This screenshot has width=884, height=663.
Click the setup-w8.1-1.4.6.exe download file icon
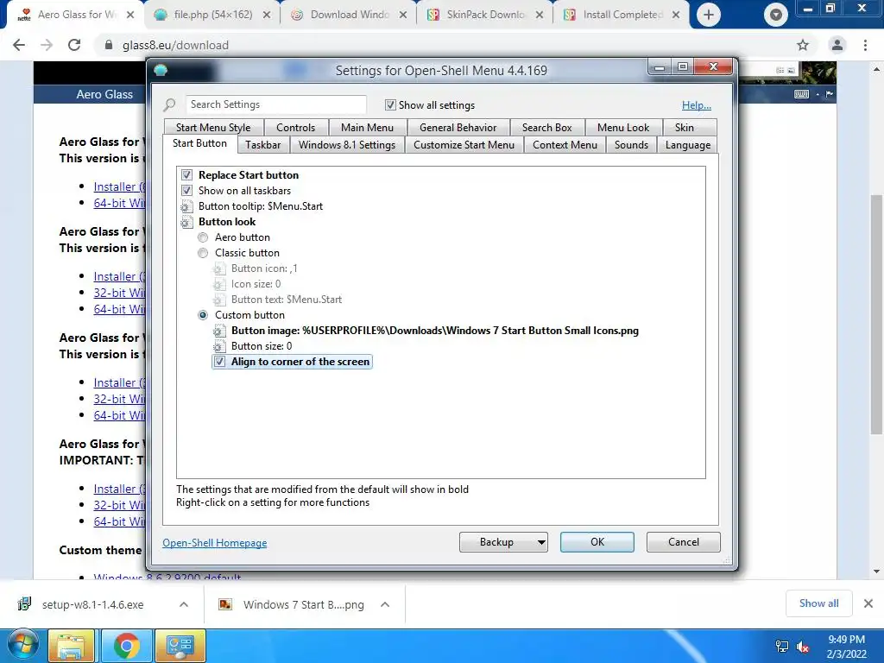click(24, 604)
